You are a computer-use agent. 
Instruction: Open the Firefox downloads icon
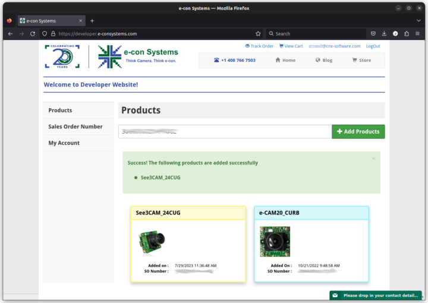click(384, 34)
